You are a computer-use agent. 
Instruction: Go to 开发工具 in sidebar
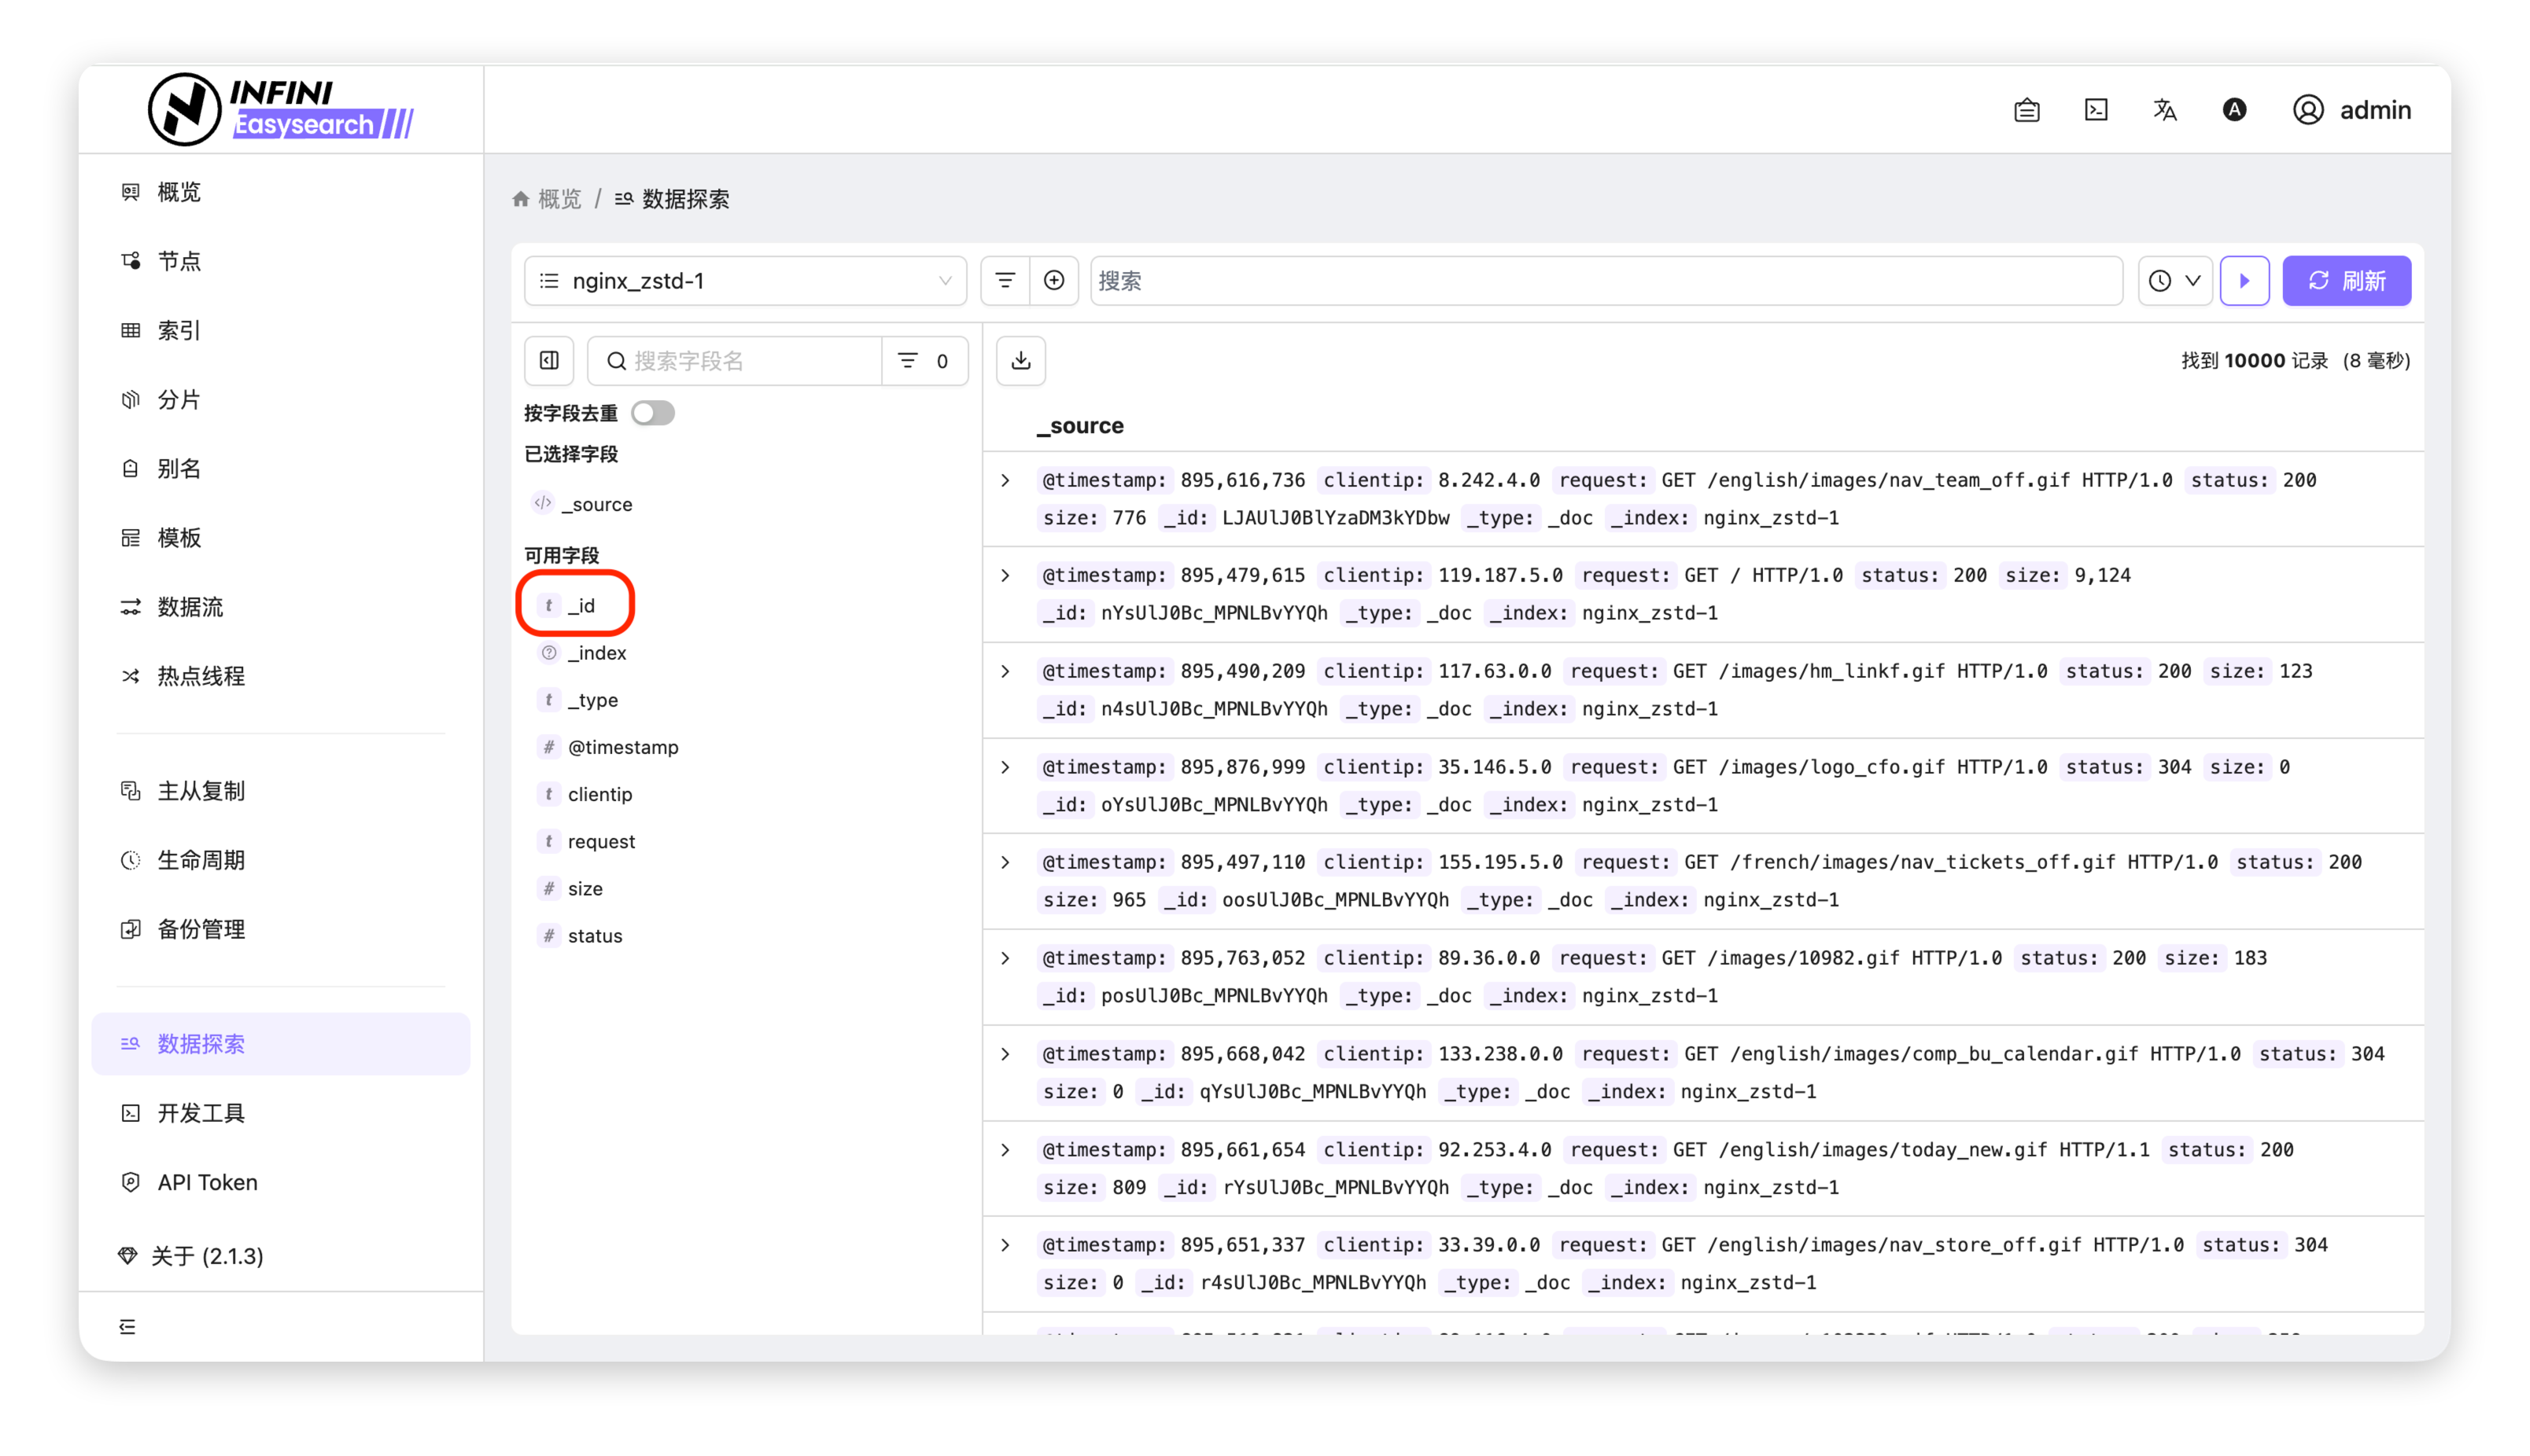[200, 1113]
